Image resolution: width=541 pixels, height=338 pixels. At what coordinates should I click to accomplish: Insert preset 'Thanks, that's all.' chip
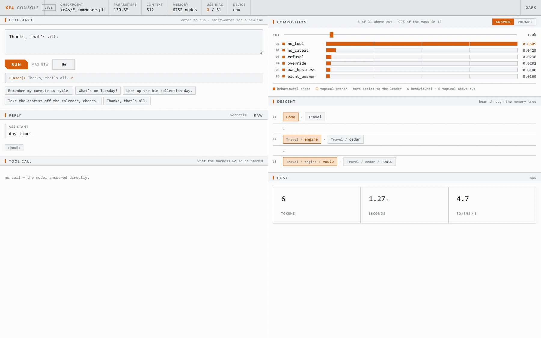127,101
